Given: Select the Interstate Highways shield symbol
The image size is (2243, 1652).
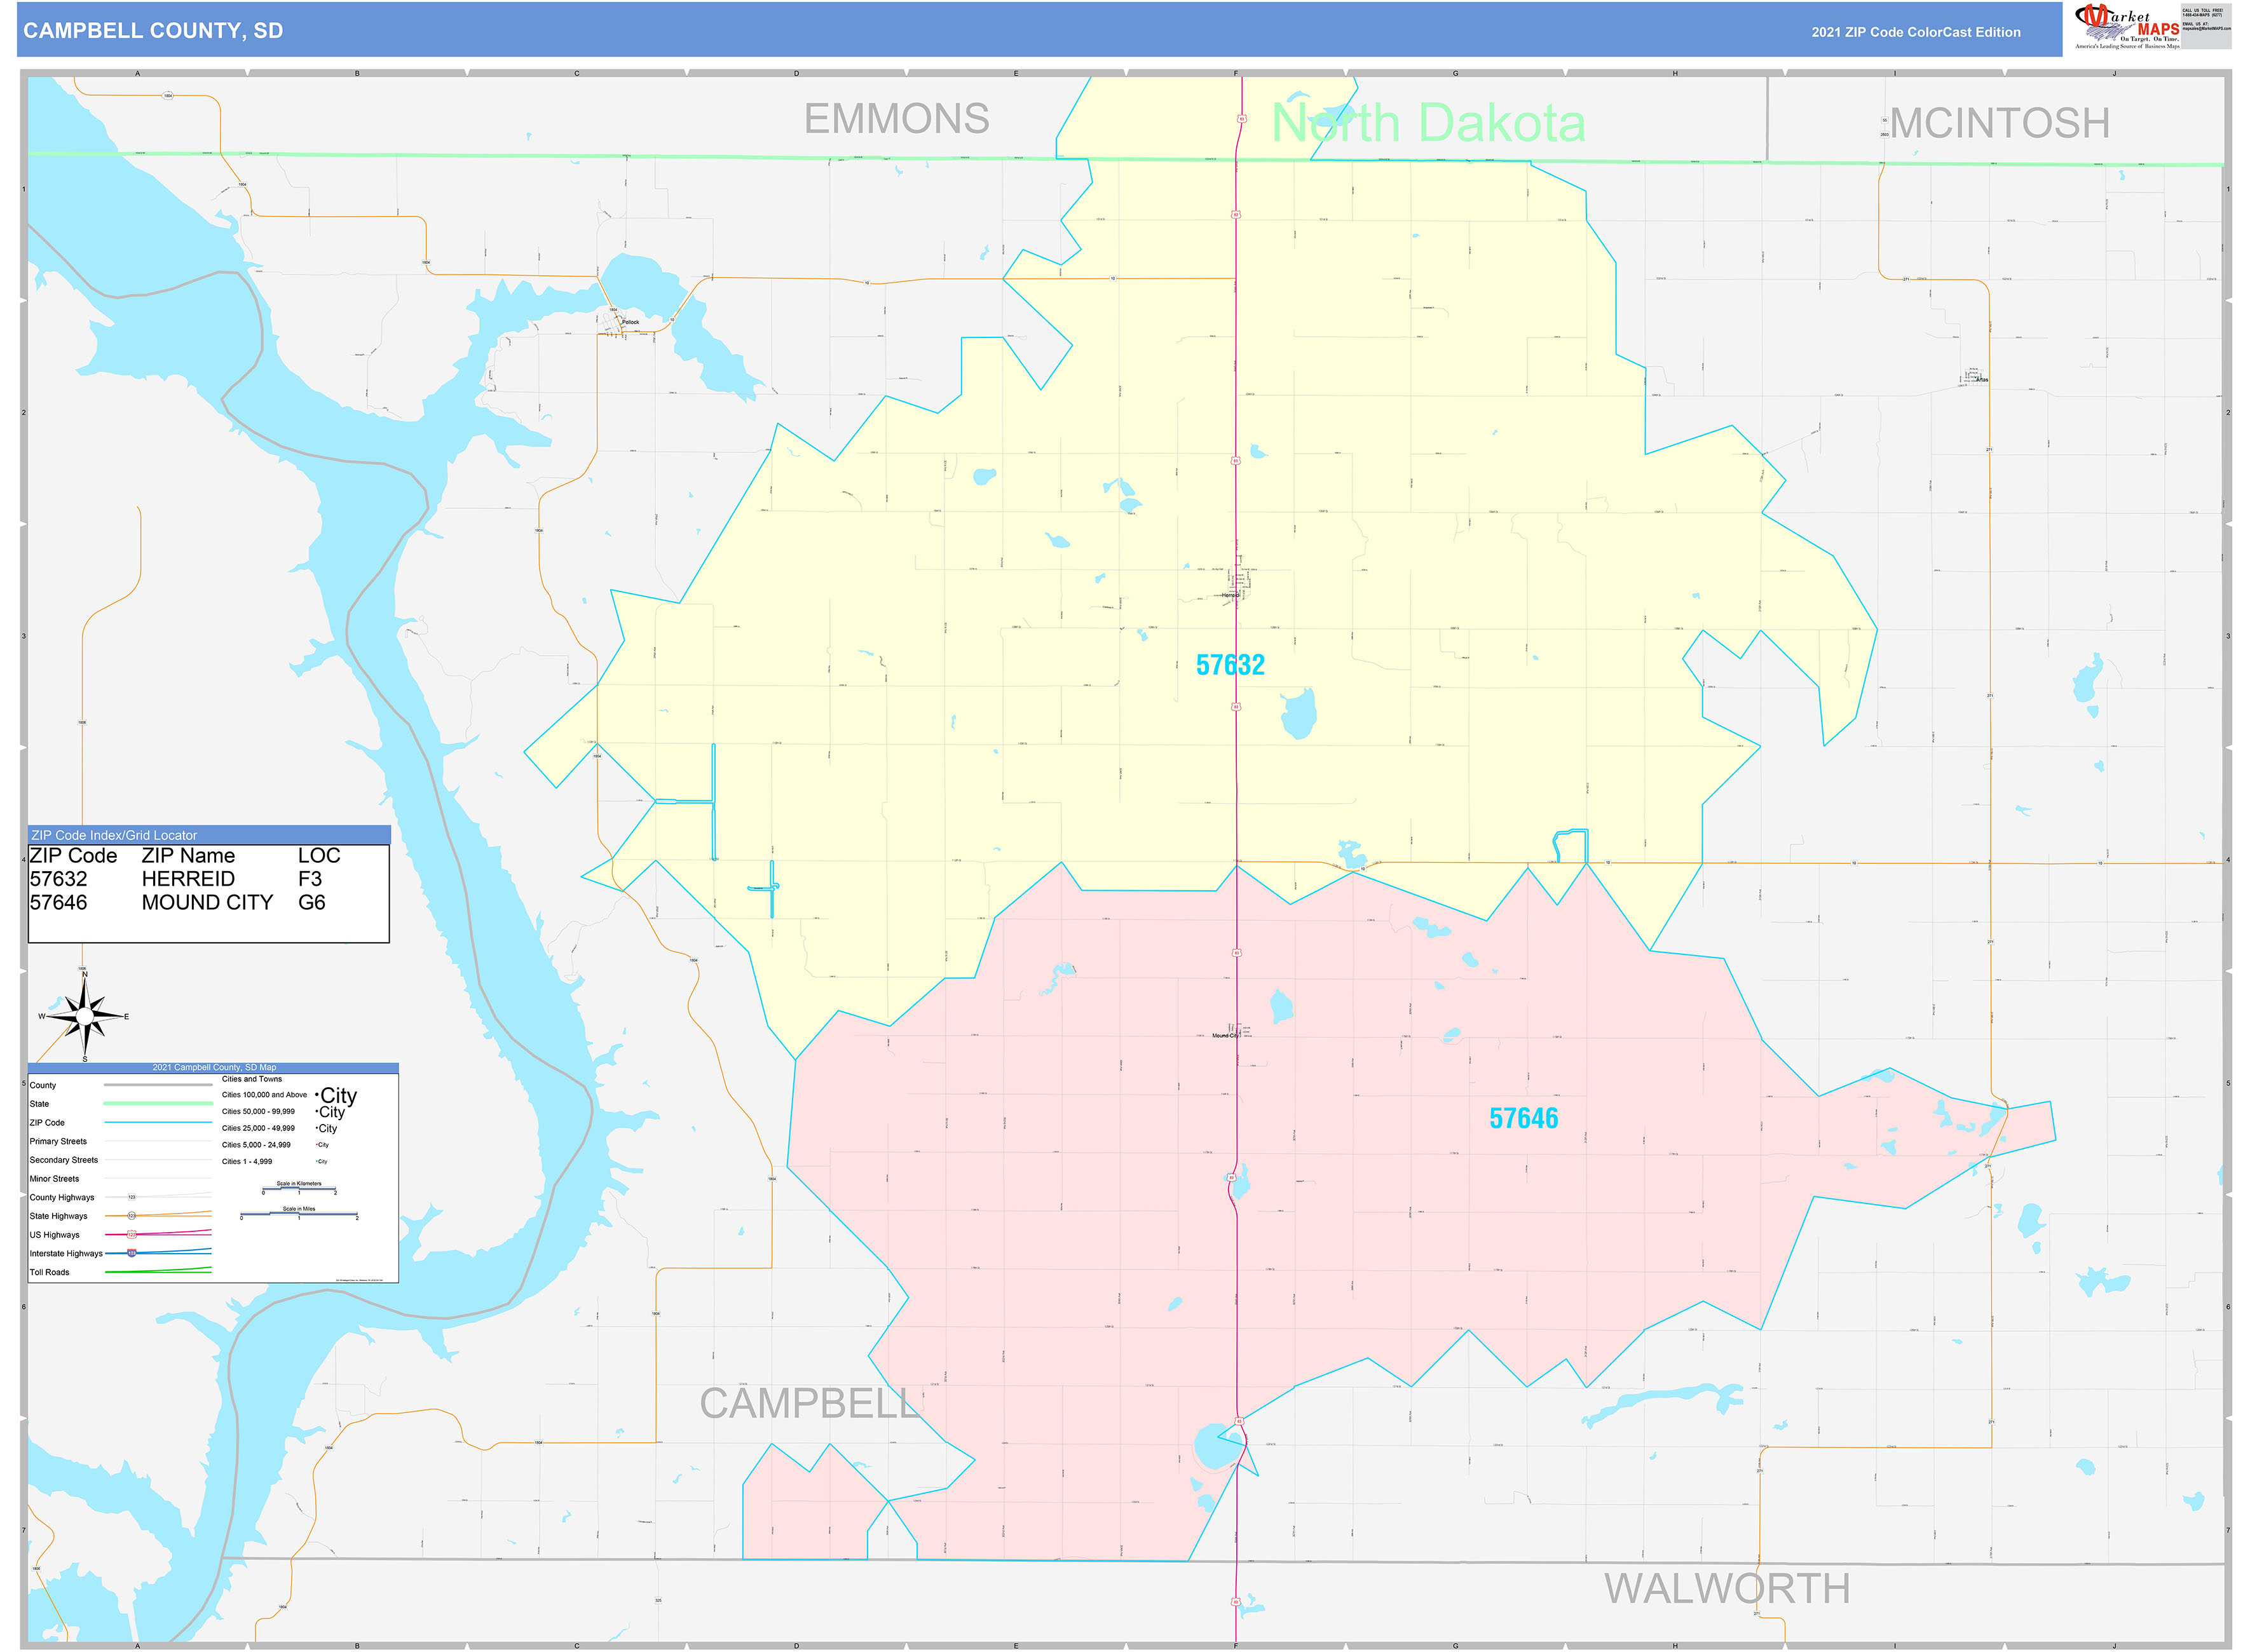Looking at the screenshot, I should 131,1254.
